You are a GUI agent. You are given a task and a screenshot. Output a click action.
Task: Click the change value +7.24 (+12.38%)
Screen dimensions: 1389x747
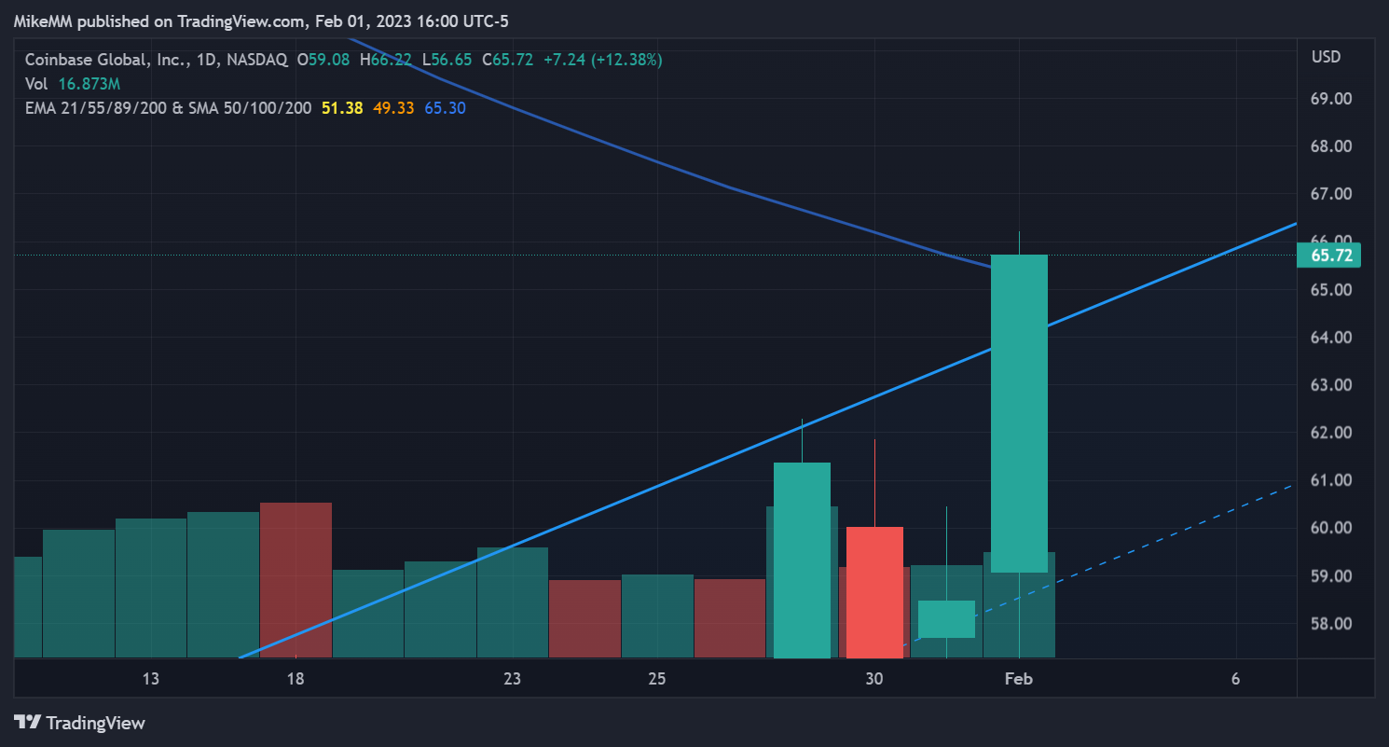pos(603,60)
